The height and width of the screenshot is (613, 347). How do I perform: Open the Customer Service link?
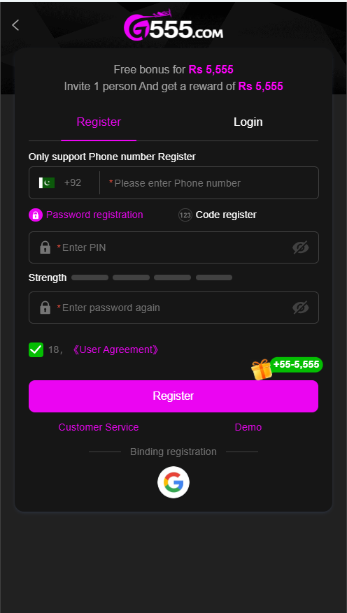(99, 427)
